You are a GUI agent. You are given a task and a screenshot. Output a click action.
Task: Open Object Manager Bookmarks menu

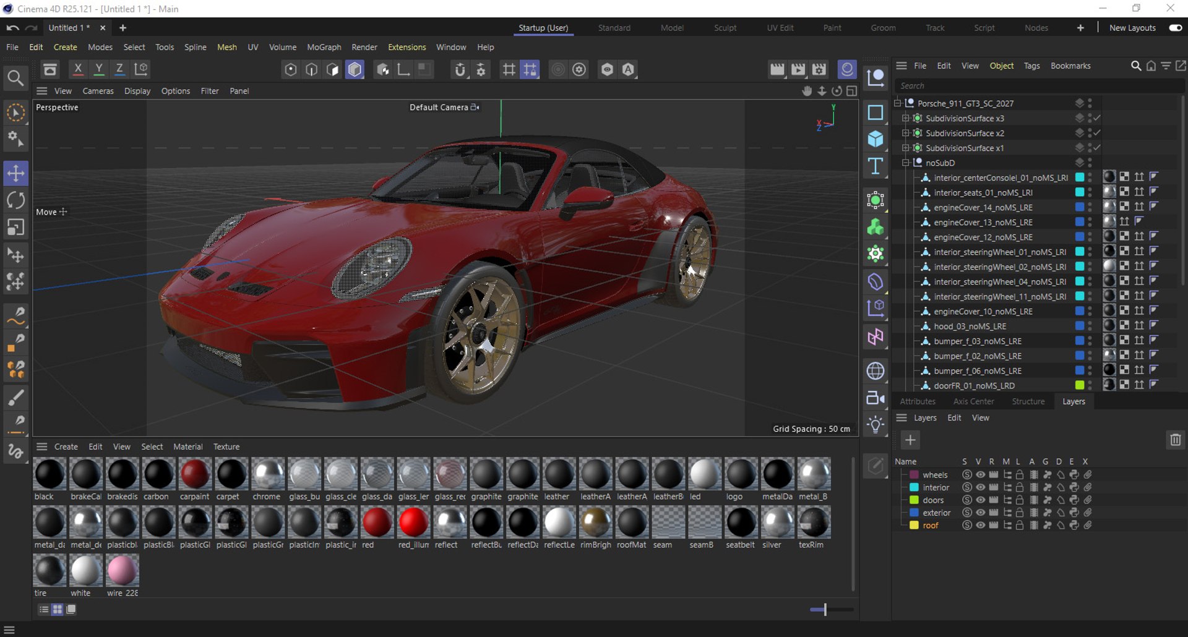(1070, 66)
